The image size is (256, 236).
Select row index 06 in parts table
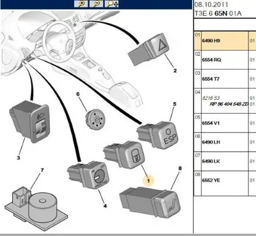198,136
